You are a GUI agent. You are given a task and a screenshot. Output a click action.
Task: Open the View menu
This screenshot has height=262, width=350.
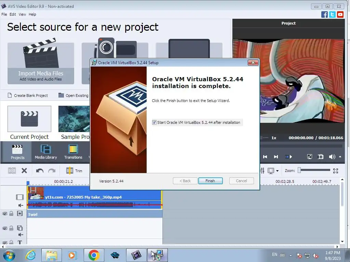[x=22, y=14]
